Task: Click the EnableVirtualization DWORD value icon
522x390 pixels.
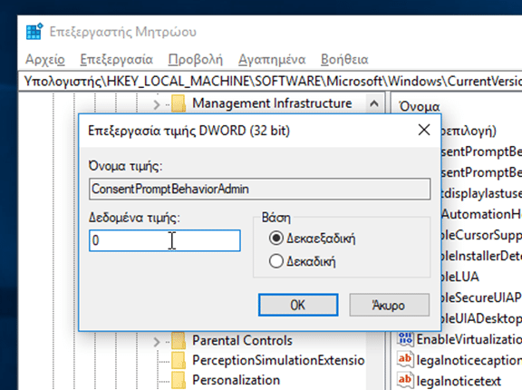Action: pos(405,339)
